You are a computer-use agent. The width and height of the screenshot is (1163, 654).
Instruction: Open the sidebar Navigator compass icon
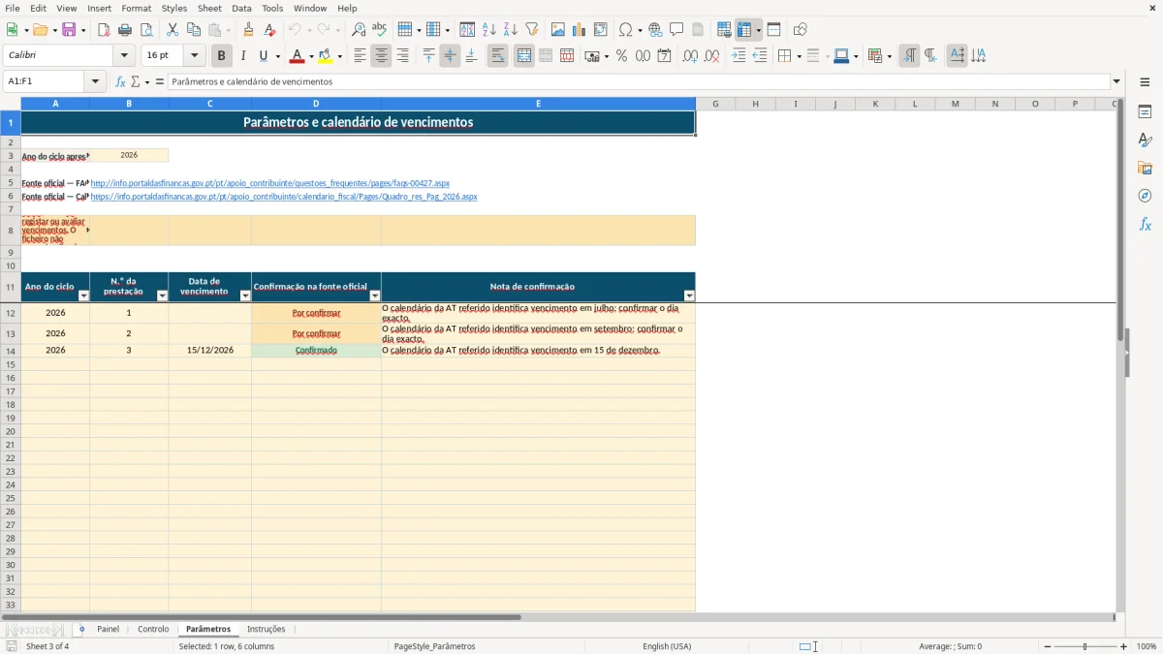tap(1145, 196)
